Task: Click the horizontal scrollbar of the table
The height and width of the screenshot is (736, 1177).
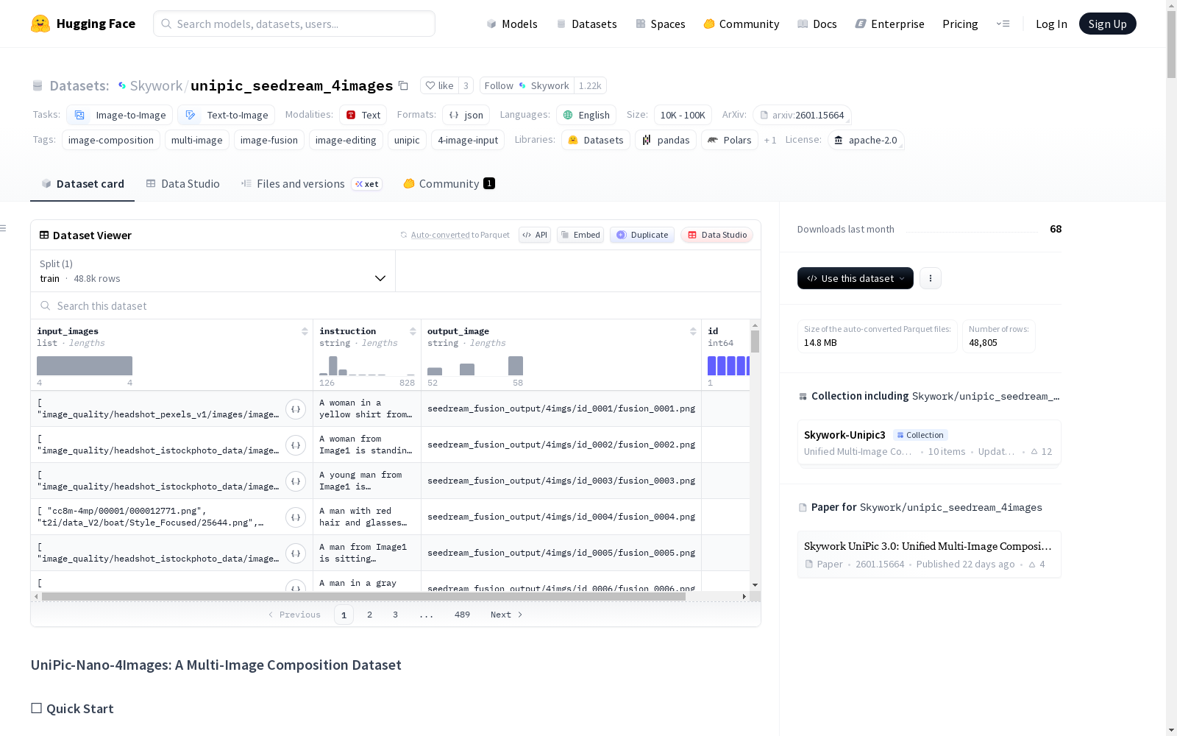Action: pos(363,596)
